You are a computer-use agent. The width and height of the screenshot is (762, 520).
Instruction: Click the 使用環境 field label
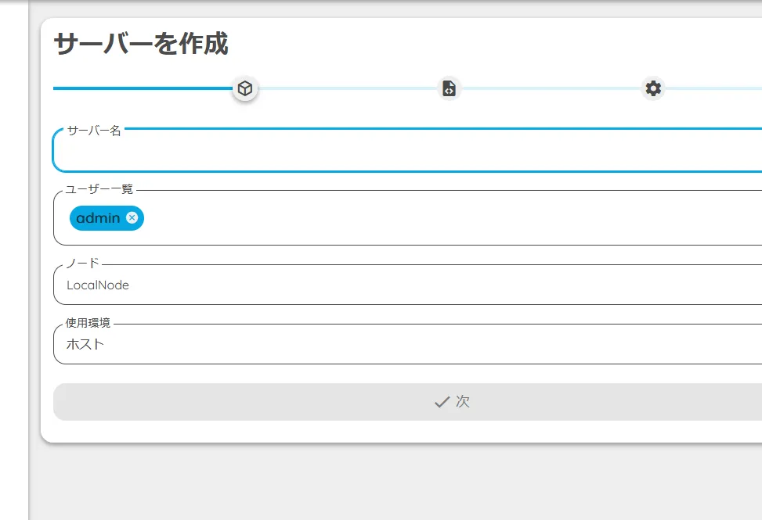(x=88, y=322)
